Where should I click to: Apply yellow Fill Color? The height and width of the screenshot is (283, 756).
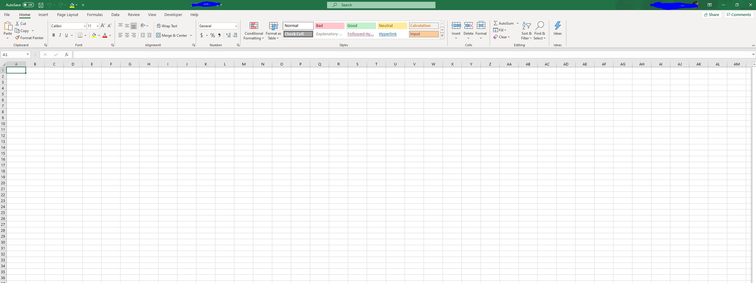[x=94, y=35]
